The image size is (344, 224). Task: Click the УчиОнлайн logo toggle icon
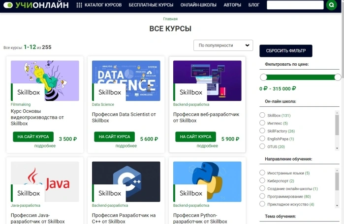(8, 5)
